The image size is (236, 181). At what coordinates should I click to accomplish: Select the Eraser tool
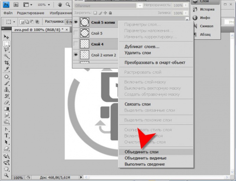[x=6, y=102]
